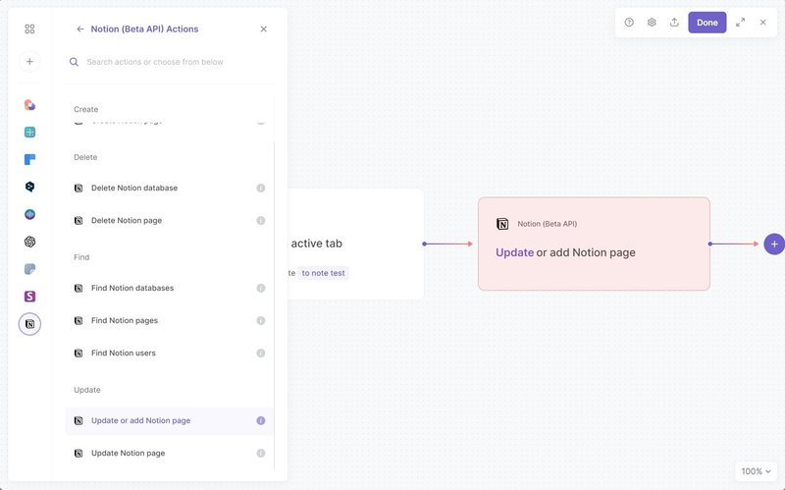This screenshot has height=490, width=785.
Task: Close the workflow editor with top-right X
Action: coord(763,22)
